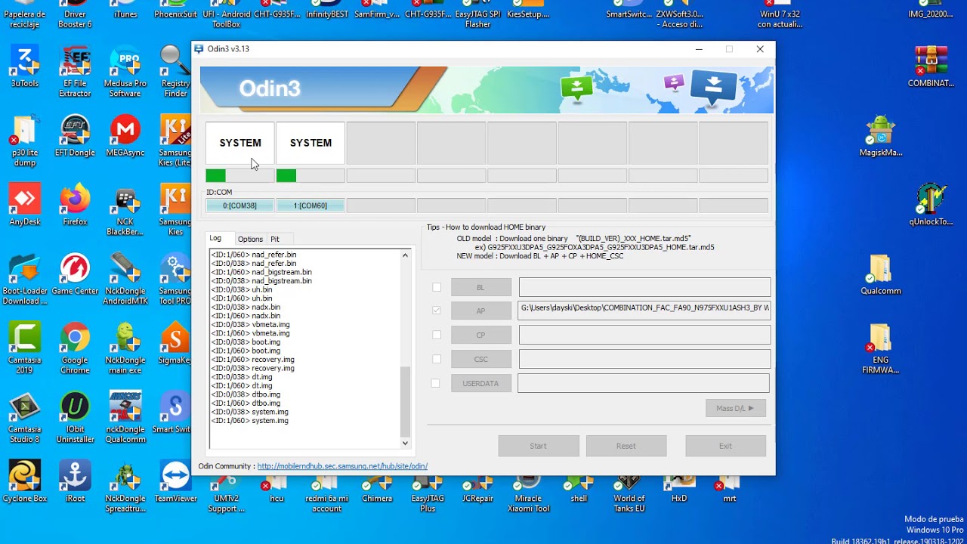967x544 pixels.
Task: Open Boot-Loader Download shortcut
Action: [25, 280]
